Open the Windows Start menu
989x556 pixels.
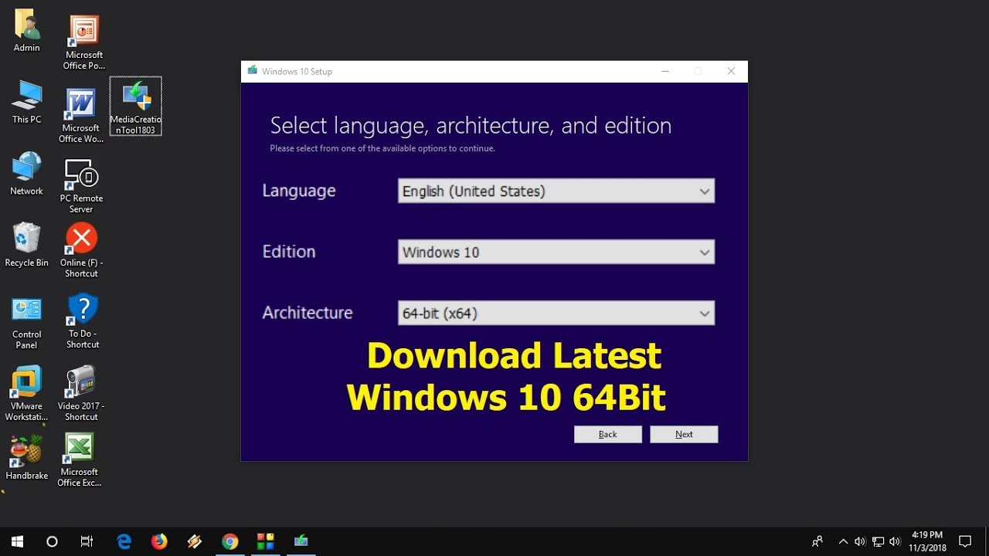point(17,541)
